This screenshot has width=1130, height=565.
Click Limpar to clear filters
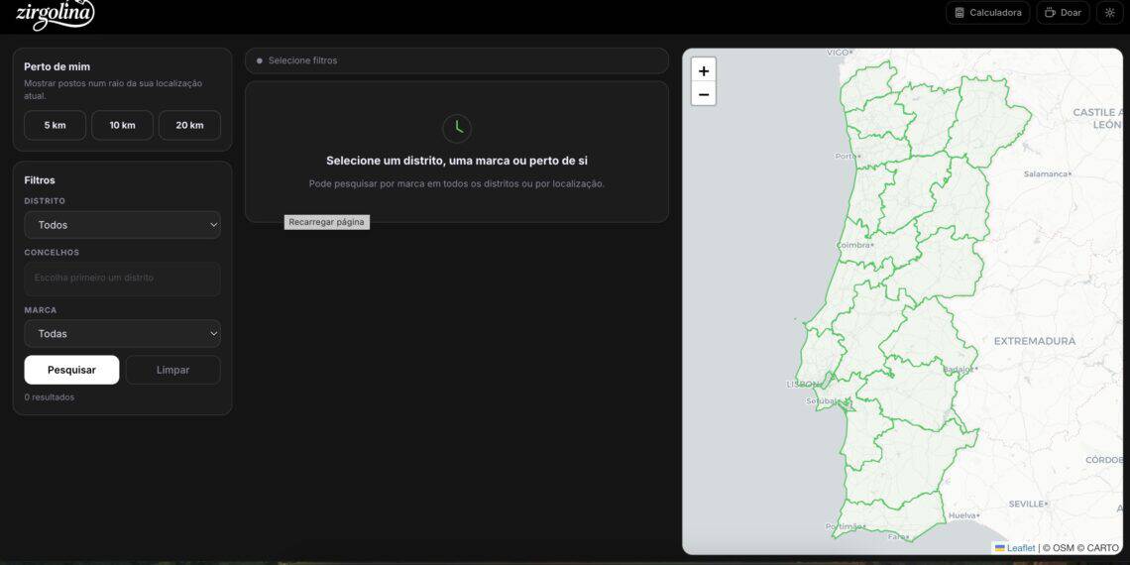point(172,370)
